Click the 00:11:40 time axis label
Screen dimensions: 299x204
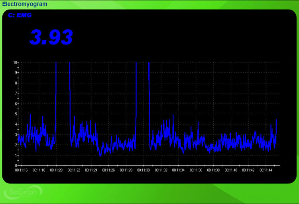pyautogui.click(x=231, y=170)
